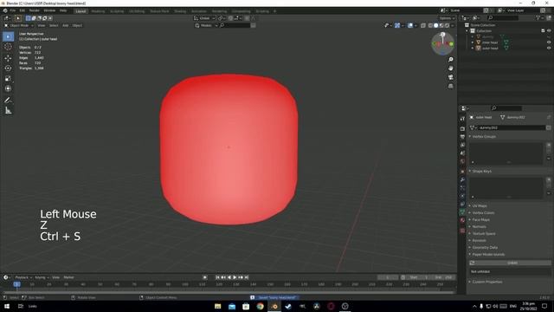Toggle camera view icon in viewport
Image resolution: width=554 pixels, height=312 pixels.
click(450, 77)
